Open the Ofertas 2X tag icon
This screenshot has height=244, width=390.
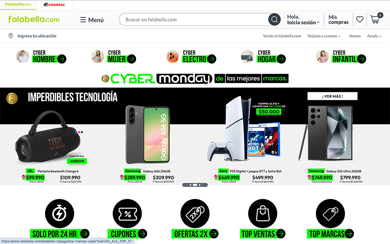coord(195,214)
